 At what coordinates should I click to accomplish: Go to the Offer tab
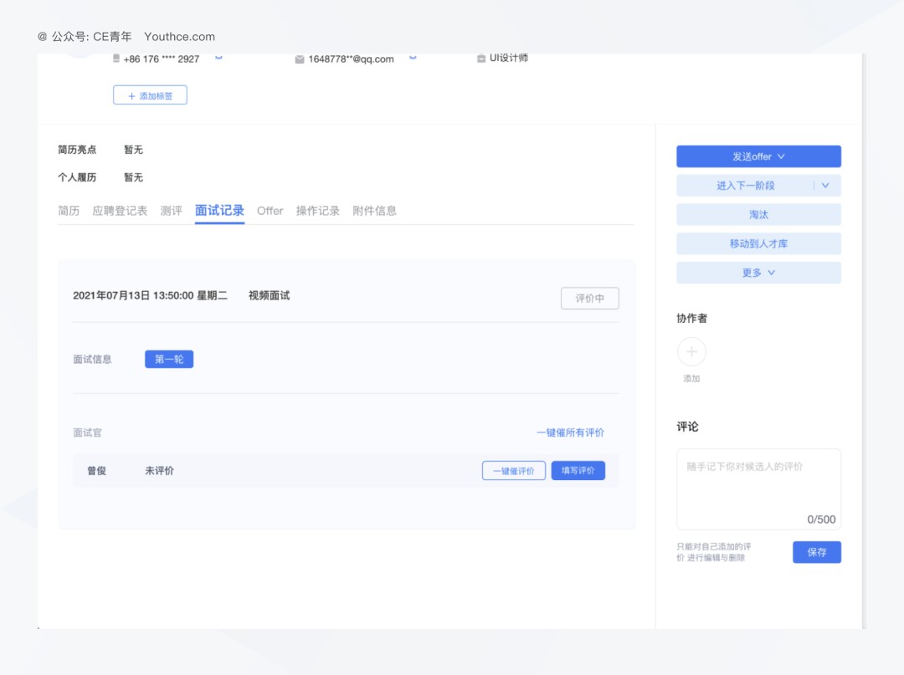(270, 211)
